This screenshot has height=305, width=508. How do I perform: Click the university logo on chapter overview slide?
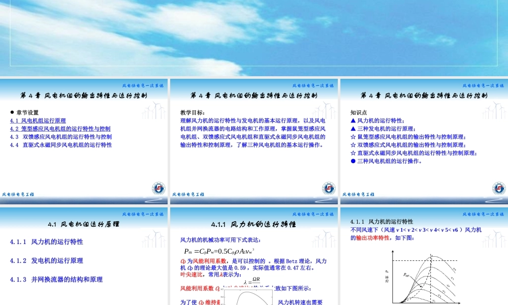click(x=158, y=188)
